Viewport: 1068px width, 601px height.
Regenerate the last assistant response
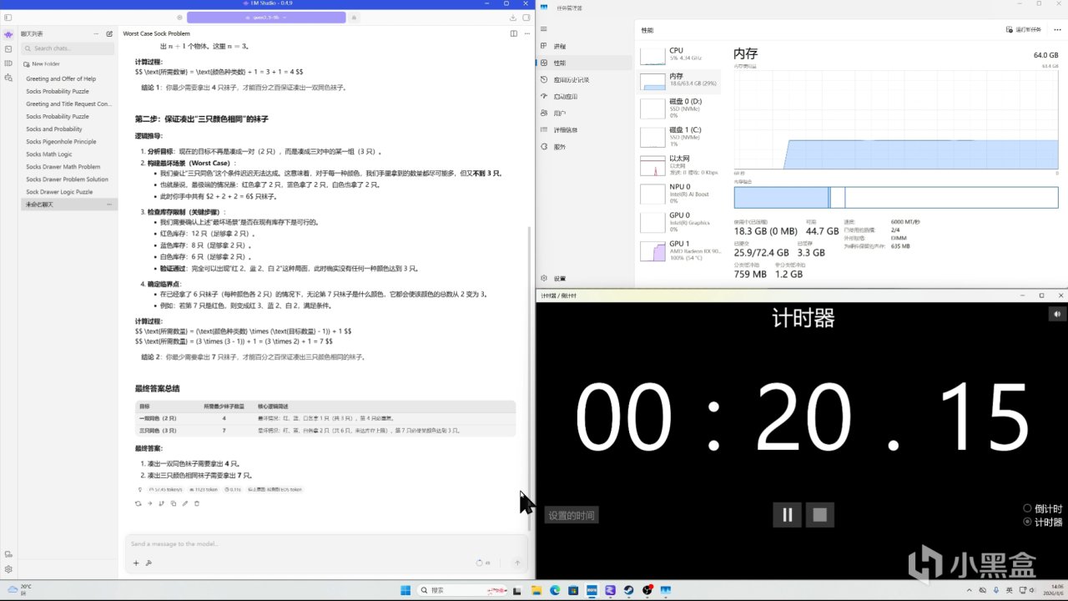[138, 503]
